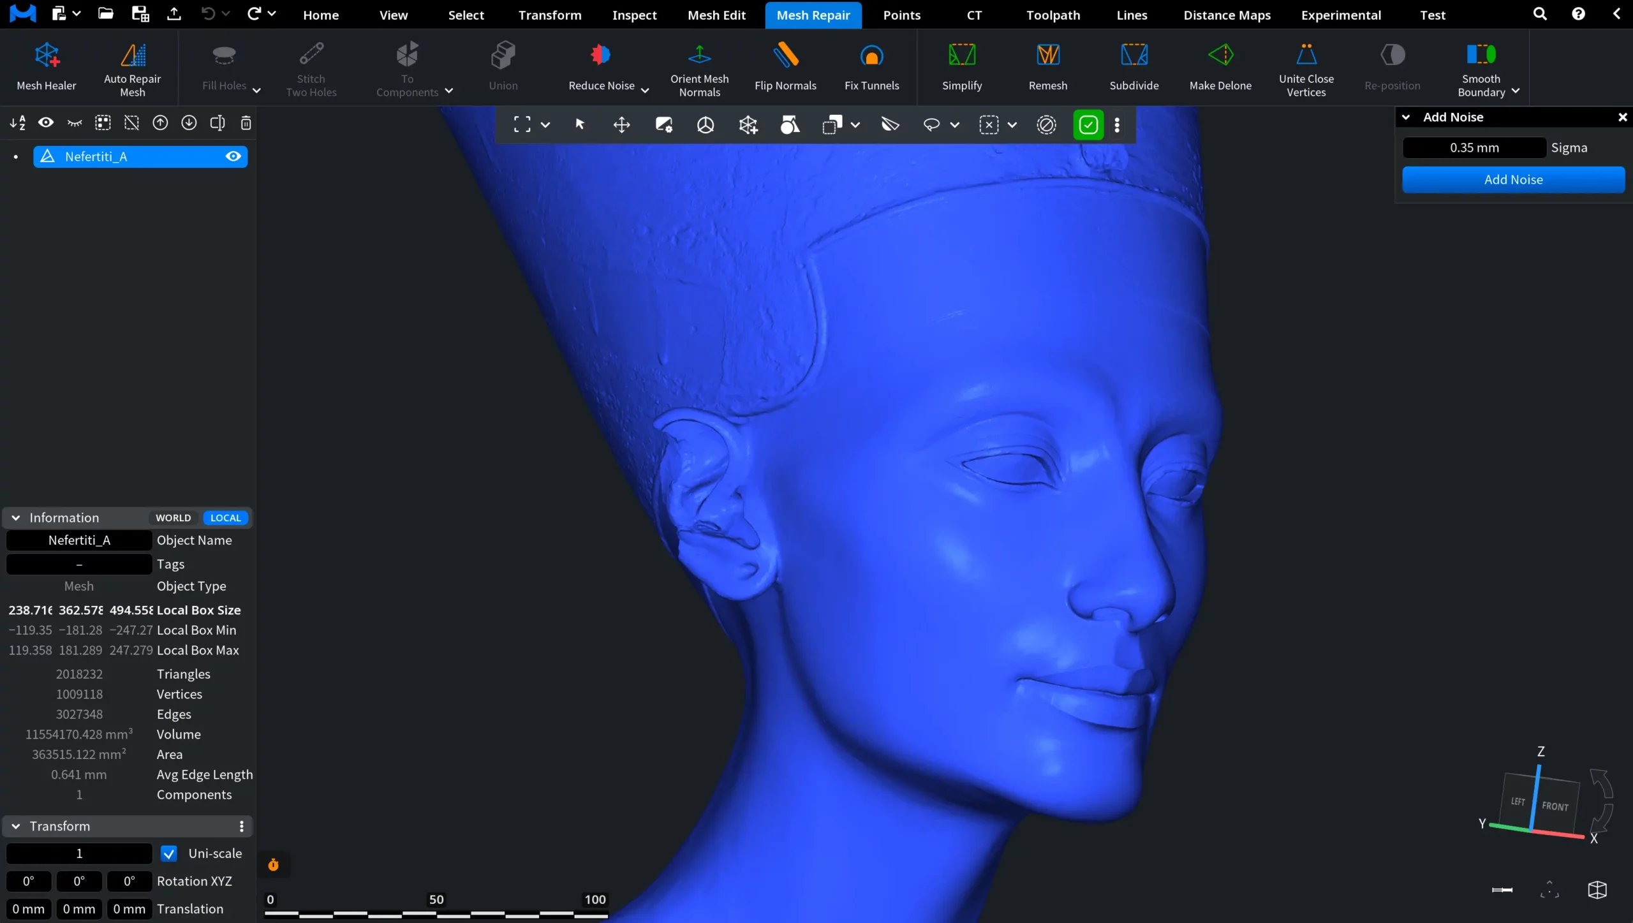
Task: Select all objects in scene tree
Action: [x=103, y=122]
